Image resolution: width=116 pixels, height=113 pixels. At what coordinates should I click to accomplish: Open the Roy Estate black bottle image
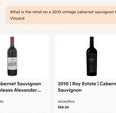coord(92,56)
